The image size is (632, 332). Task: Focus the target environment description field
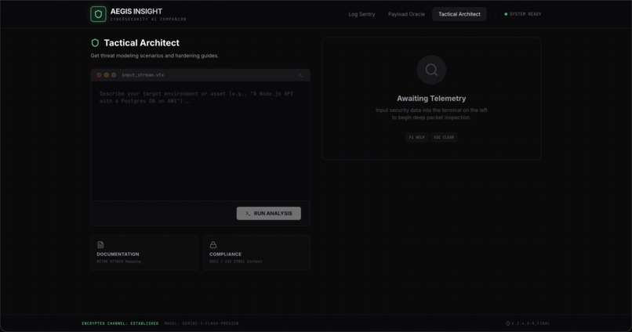click(200, 141)
